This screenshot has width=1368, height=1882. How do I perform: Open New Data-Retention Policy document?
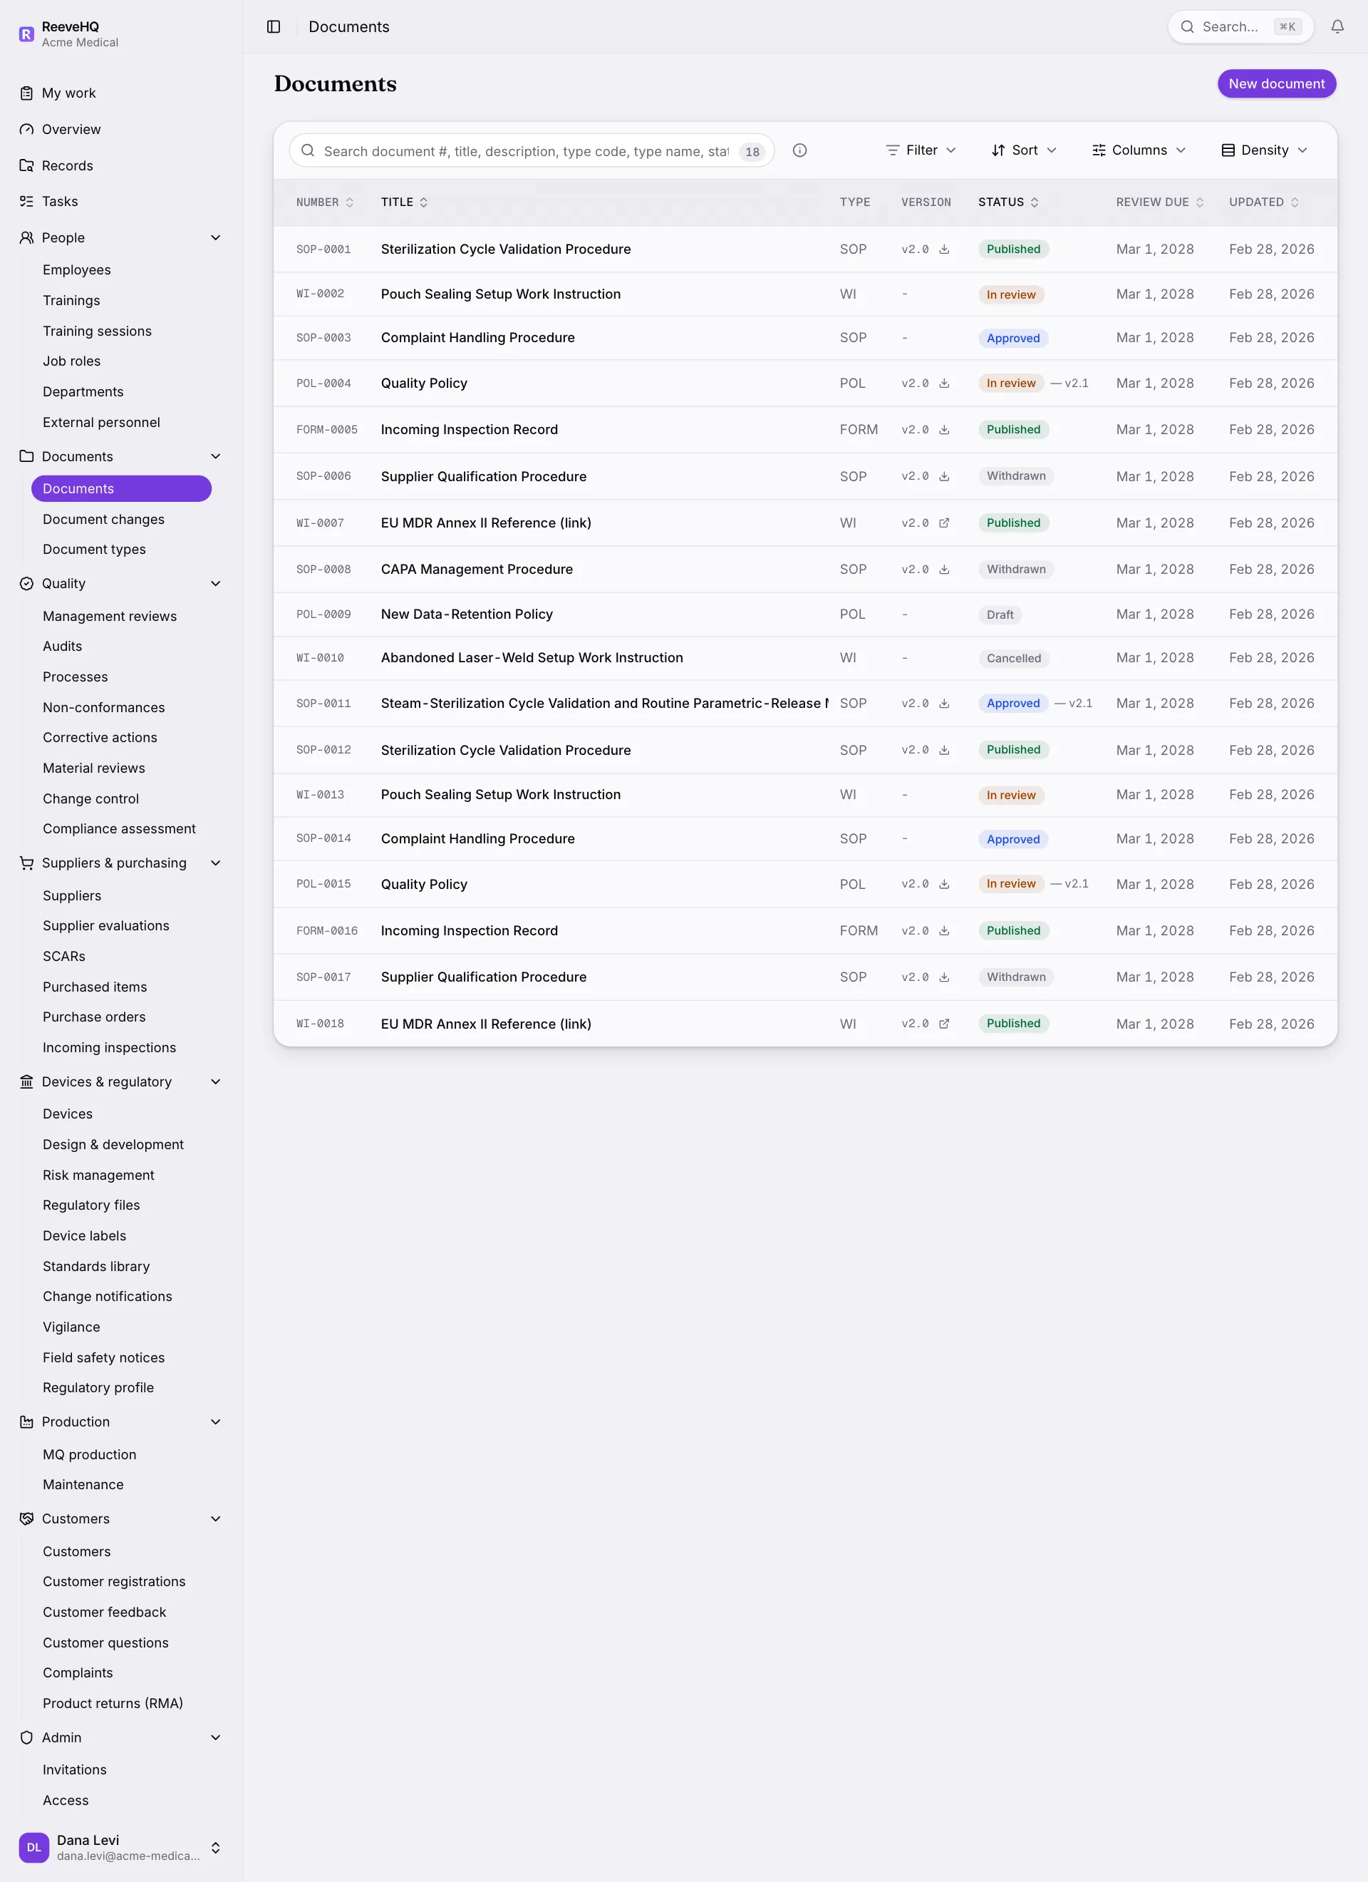[466, 614]
